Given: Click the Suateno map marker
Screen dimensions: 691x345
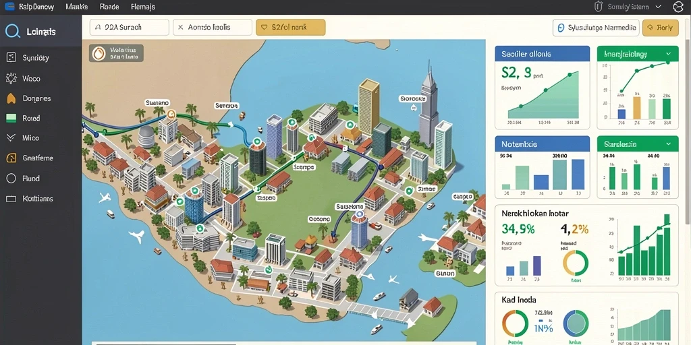Looking at the screenshot, I should click(x=171, y=115).
